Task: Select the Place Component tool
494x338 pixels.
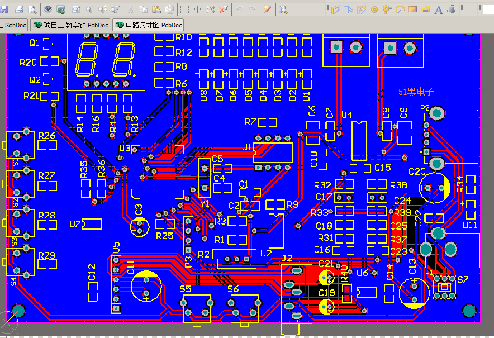Action: (452, 9)
